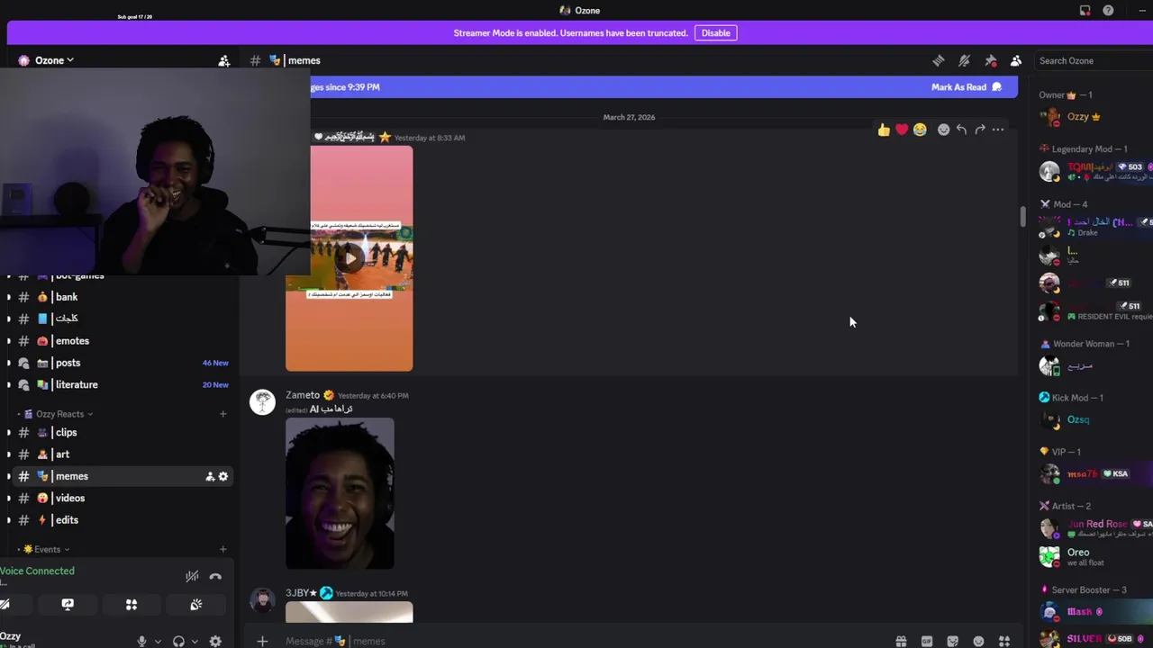Image resolution: width=1153 pixels, height=648 pixels.
Task: Open the Soundboard button
Action: pyautogui.click(x=196, y=605)
